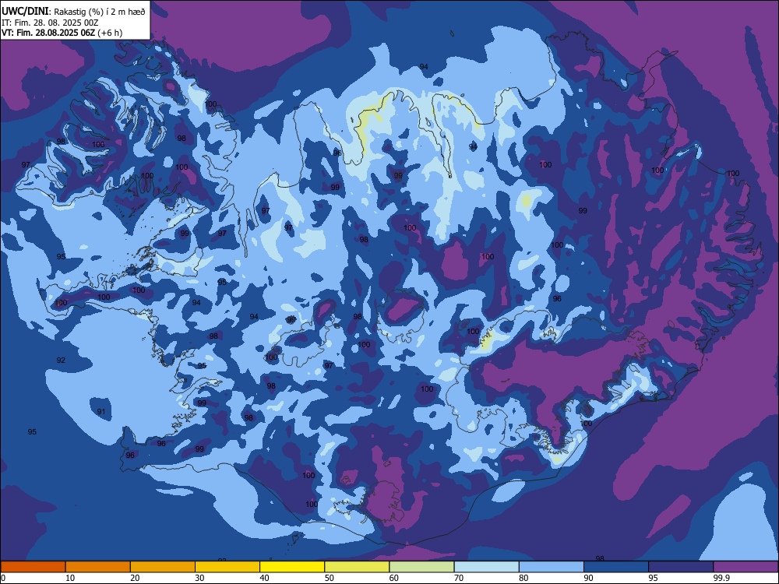Image resolution: width=779 pixels, height=584 pixels.
Task: Choose the 70–80 pale blue legend swatch
Action: tap(486, 567)
